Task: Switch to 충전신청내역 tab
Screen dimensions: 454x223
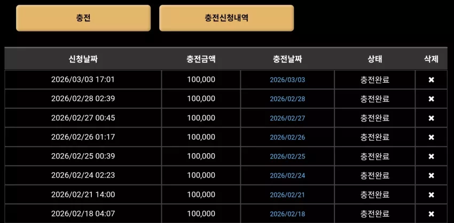Action: coord(226,18)
